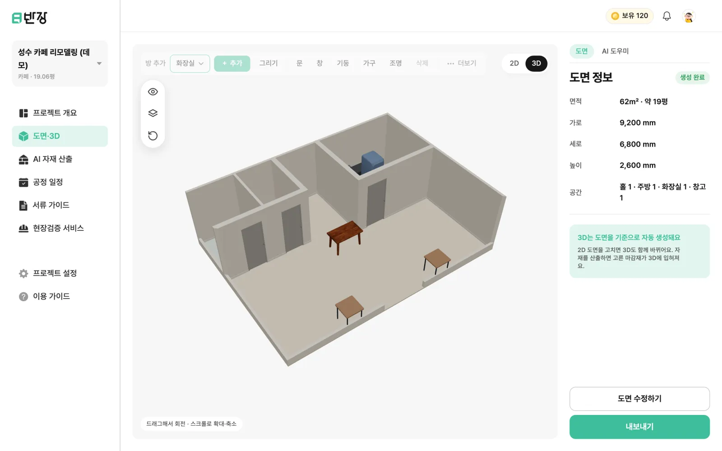Click the 내보내기 export button

coord(639,427)
